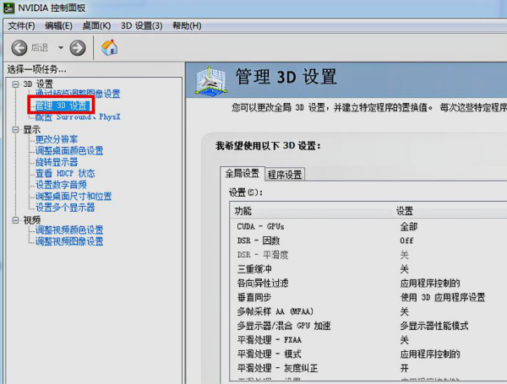
Task: Open the Home page icon
Action: 110,47
